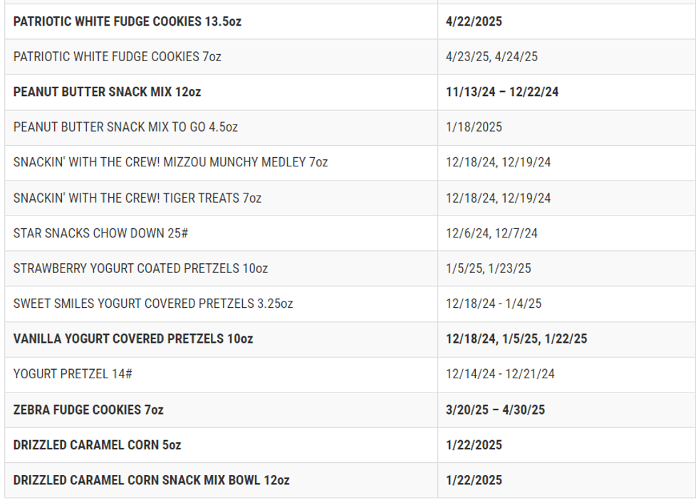
Task: Select Zebra Fudge Cookies 7oz product name
Action: [88, 410]
